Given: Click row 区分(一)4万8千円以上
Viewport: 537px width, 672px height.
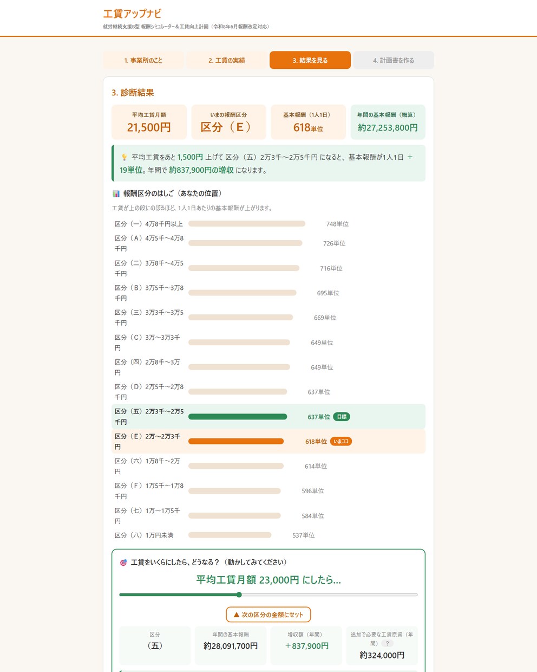Looking at the screenshot, I should 268,224.
